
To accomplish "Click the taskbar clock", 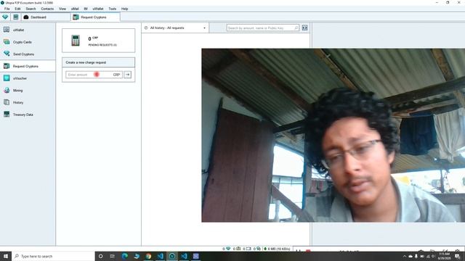I will [x=444, y=256].
